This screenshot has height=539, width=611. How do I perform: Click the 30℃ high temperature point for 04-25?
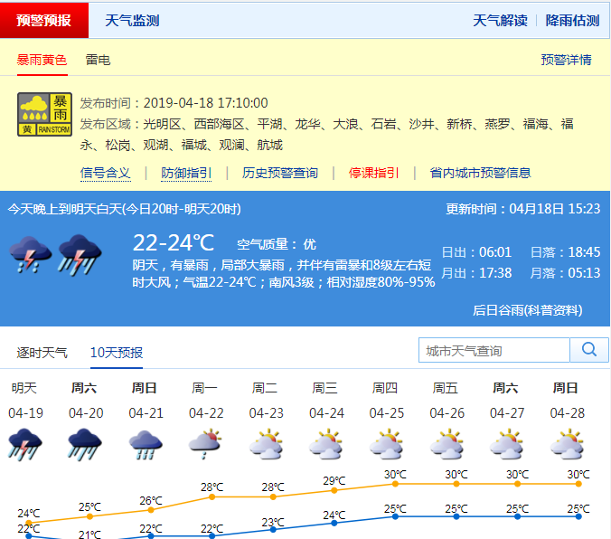tap(395, 484)
